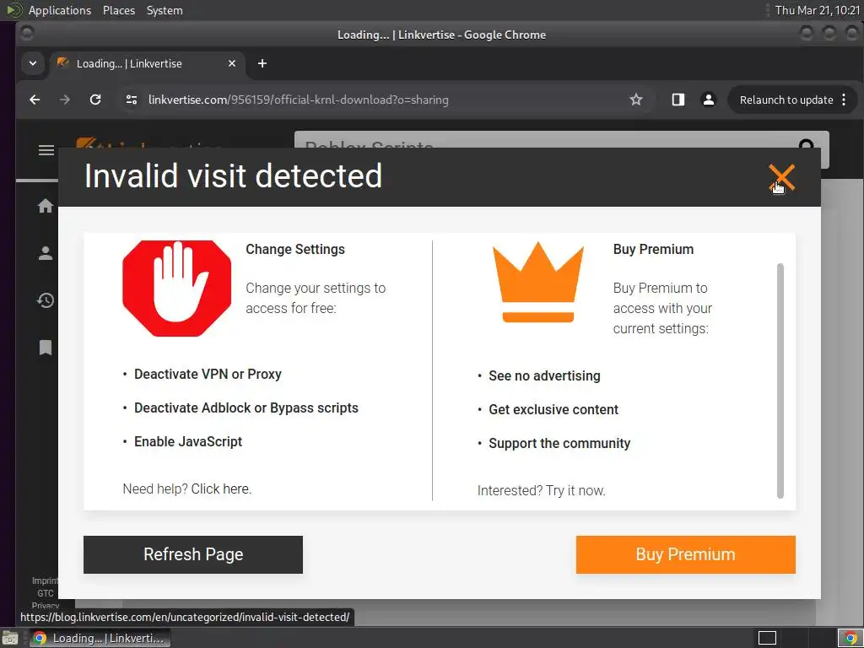Screen dimensions: 864x648
Task: Click the Chrome icon in bottom-right tray
Action: (x=850, y=638)
